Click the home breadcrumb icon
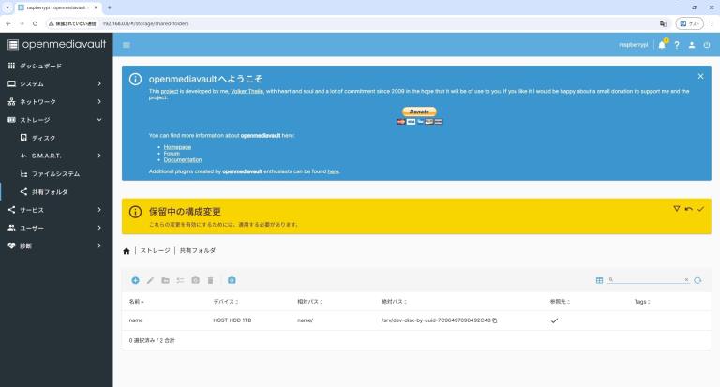 [127, 251]
